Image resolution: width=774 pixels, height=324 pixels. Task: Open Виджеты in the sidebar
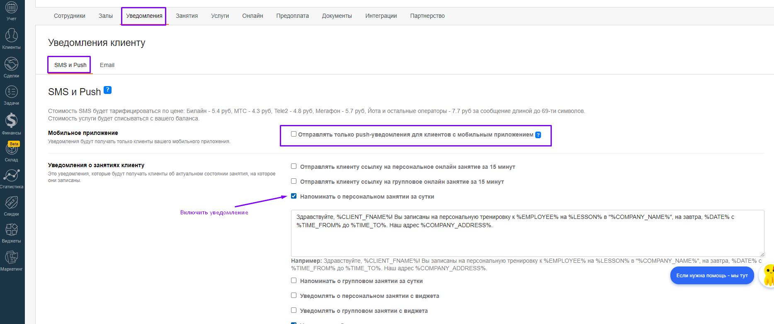click(11, 233)
